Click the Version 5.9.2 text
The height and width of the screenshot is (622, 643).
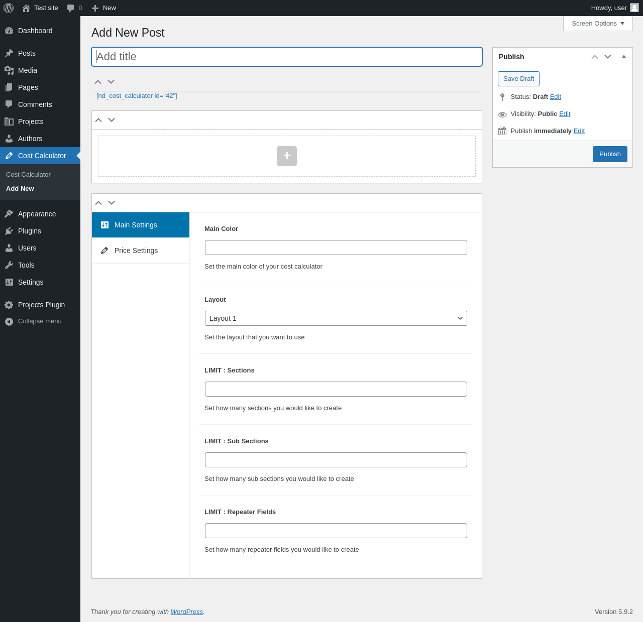click(x=613, y=611)
